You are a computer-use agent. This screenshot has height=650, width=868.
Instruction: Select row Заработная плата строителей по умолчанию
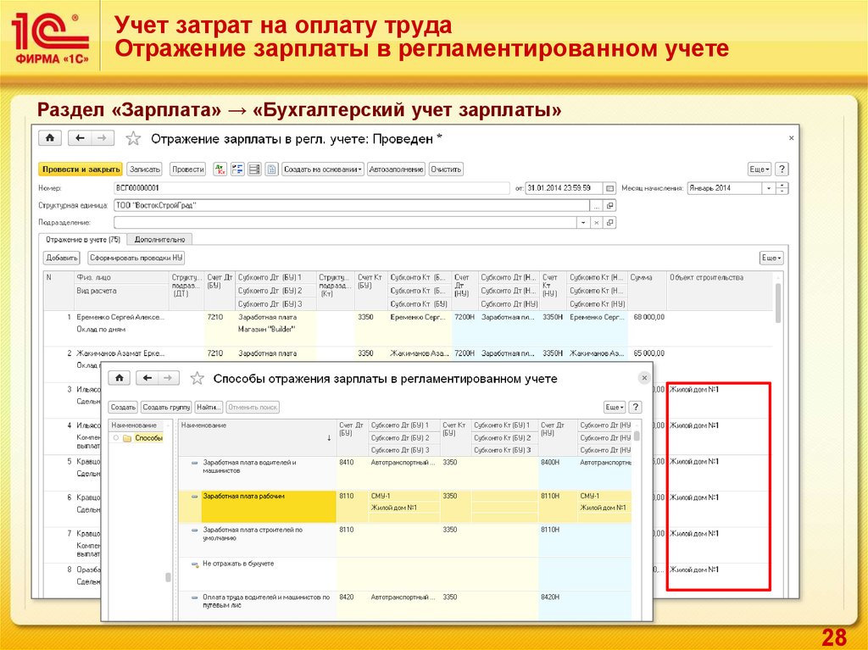[x=404, y=541]
